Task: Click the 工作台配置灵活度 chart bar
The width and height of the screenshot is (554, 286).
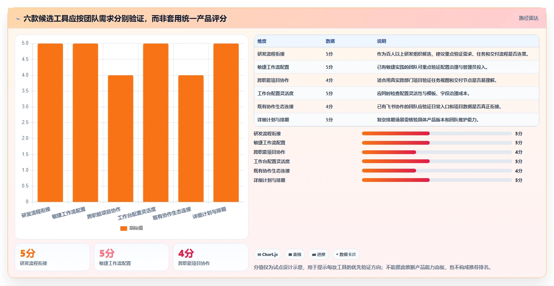Action: pyautogui.click(x=156, y=123)
